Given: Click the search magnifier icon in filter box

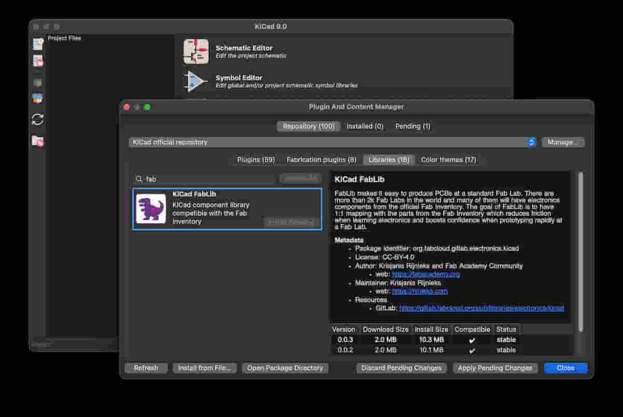Looking at the screenshot, I should coord(139,179).
